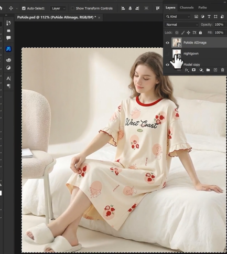Select the Model copy layer name

(191, 65)
